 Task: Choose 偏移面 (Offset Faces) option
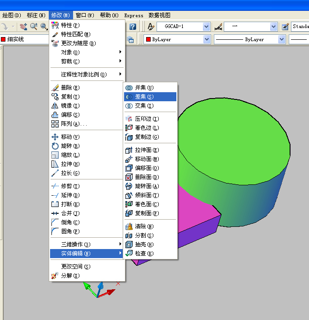point(150,168)
